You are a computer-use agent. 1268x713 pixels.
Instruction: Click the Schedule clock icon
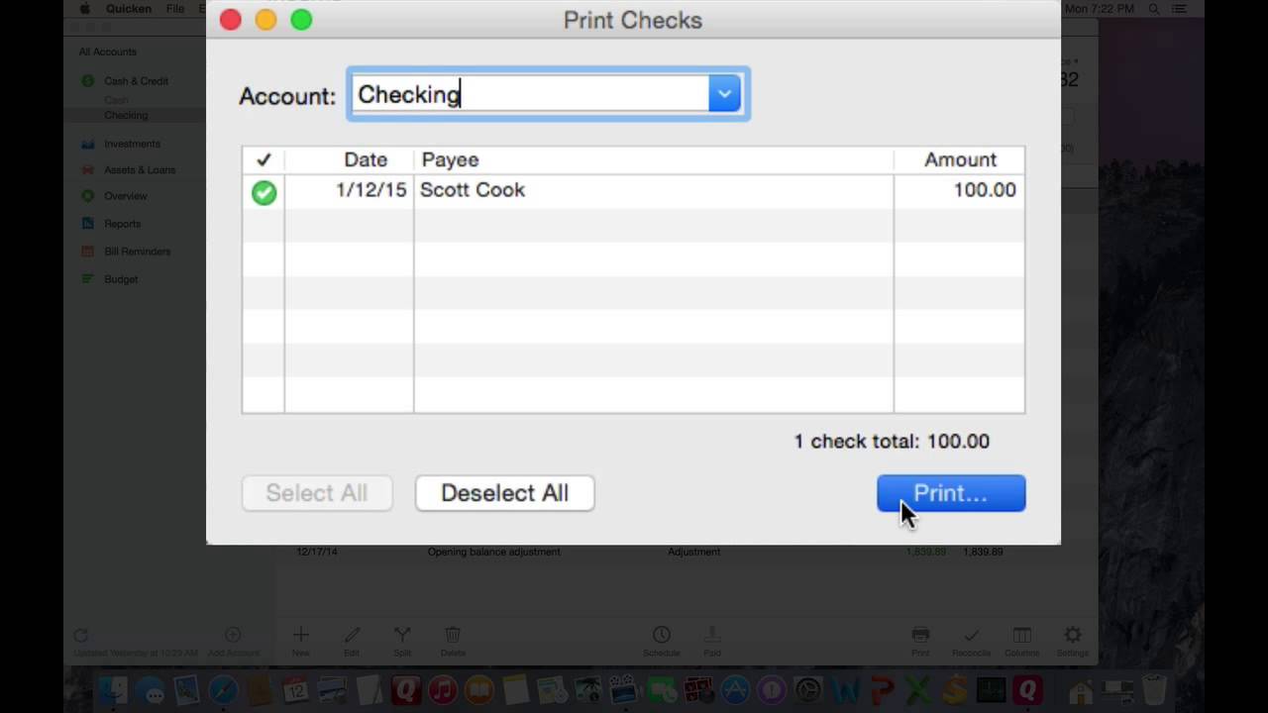pyautogui.click(x=662, y=635)
